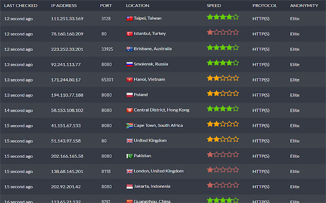Click the Poland flag icon
The height and width of the screenshot is (203, 326).
pos(129,95)
